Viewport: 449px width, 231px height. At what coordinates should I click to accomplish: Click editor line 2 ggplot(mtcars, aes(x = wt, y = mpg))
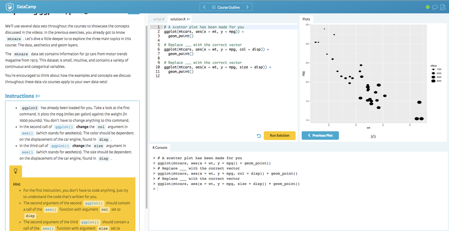coord(204,32)
